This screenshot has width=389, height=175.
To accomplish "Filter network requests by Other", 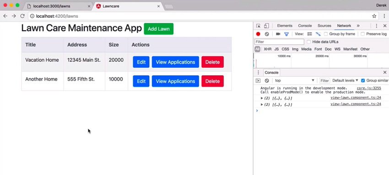I will 365,49.
